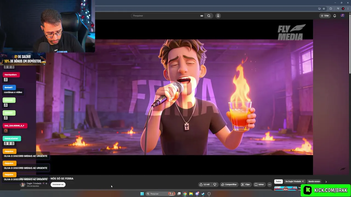Open OBS Studio from taskbar
Screen dimensions: 351x197
coord(209,194)
